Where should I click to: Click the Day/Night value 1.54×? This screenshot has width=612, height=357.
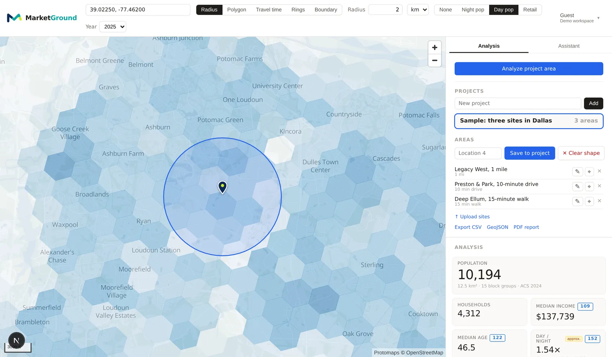(548, 350)
